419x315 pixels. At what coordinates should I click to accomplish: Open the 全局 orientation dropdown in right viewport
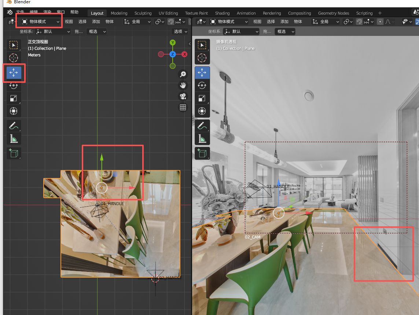click(325, 22)
